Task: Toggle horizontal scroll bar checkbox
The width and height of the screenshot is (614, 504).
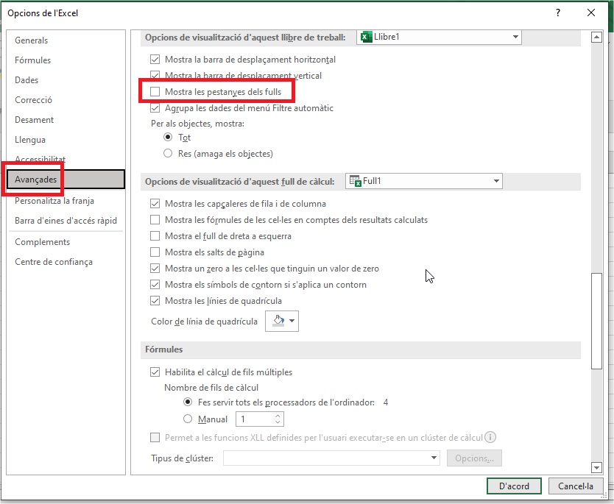Action: click(155, 60)
